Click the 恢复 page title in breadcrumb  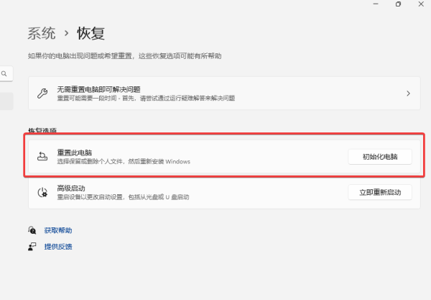pyautogui.click(x=91, y=33)
